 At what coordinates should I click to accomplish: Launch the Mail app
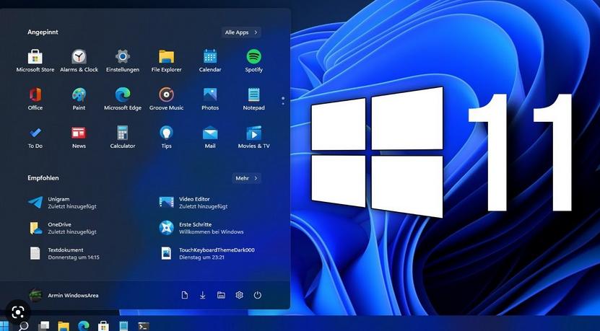point(210,138)
